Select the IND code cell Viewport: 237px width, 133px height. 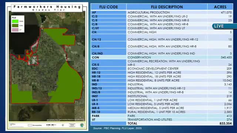[x=109, y=84]
